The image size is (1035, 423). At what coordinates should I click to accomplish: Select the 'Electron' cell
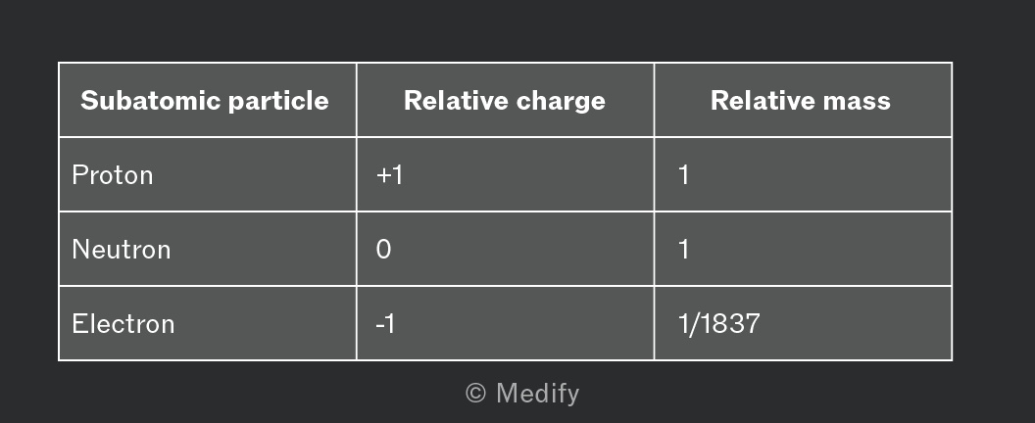(x=123, y=324)
